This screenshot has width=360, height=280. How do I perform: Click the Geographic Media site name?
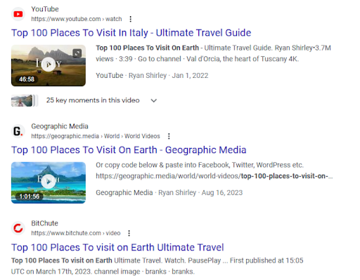pos(60,126)
